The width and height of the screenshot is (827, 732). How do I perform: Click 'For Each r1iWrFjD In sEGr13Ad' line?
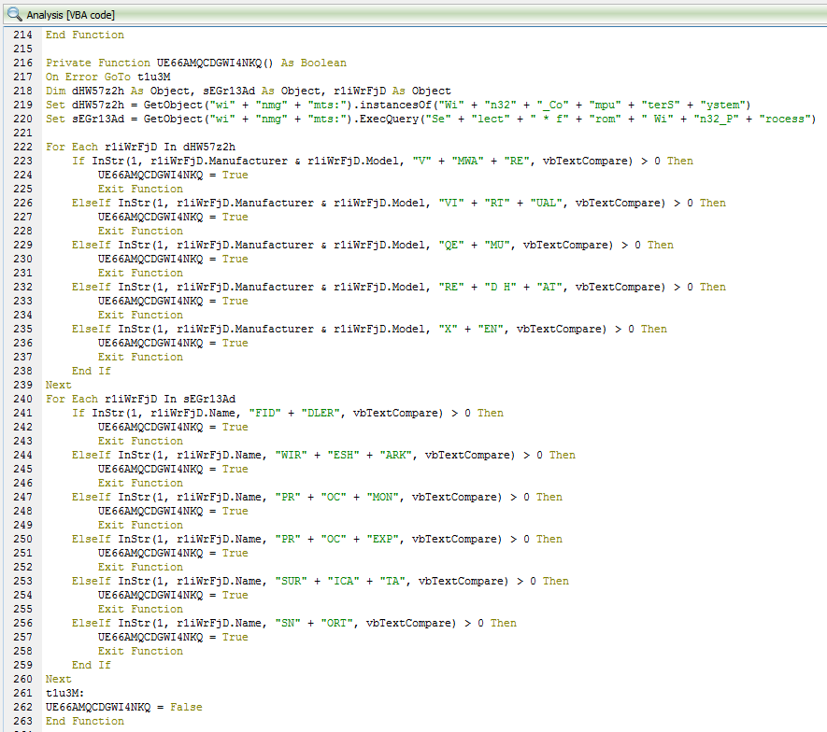pyautogui.click(x=140, y=399)
